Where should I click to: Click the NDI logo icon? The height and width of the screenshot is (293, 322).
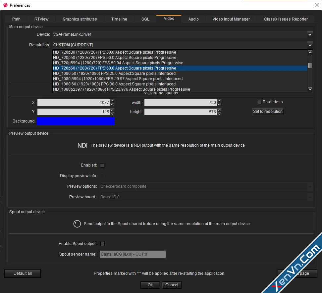click(x=82, y=145)
